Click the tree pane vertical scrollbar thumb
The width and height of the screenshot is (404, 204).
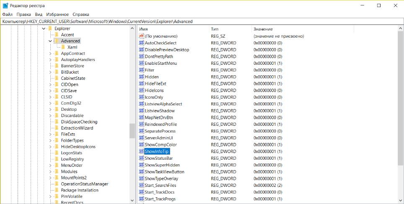132,131
